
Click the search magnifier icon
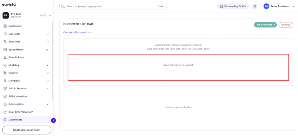[63, 6]
